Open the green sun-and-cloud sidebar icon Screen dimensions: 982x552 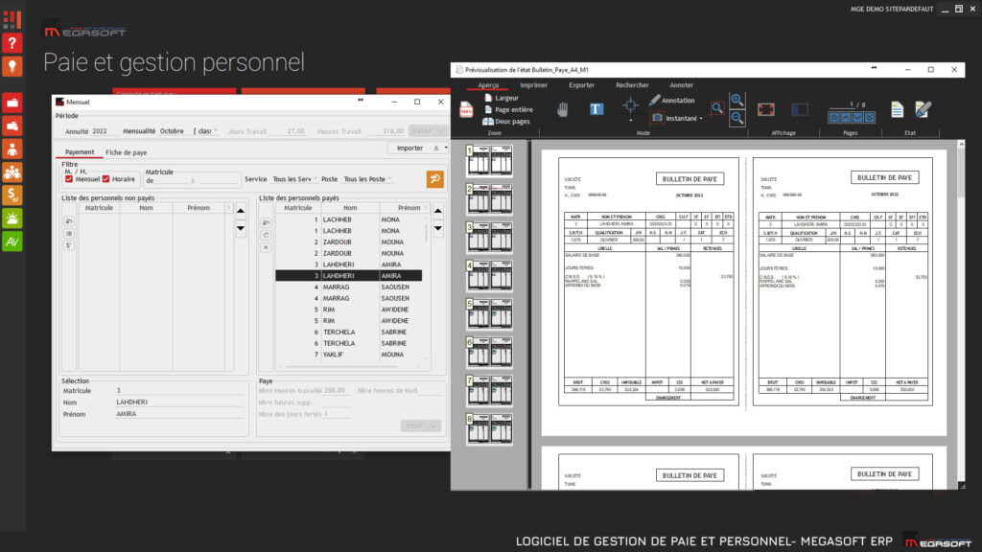click(12, 218)
